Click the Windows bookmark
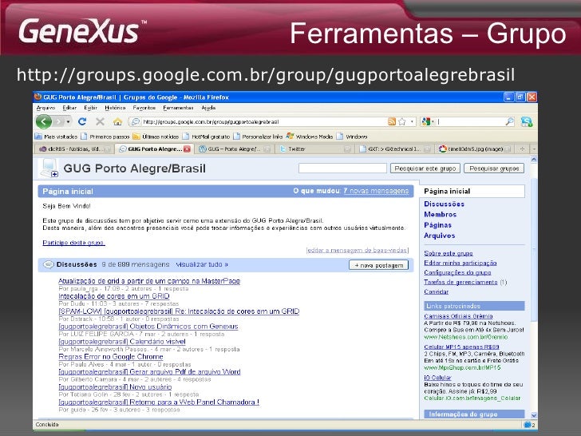Image resolution: width=581 pixels, height=436 pixels. pos(352,137)
